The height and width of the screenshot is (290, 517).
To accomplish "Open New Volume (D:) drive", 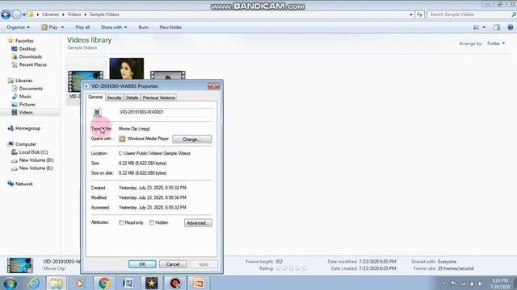I will coord(36,160).
